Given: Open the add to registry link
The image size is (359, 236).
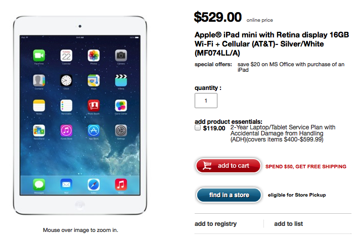Looking at the screenshot, I should click(x=215, y=224).
